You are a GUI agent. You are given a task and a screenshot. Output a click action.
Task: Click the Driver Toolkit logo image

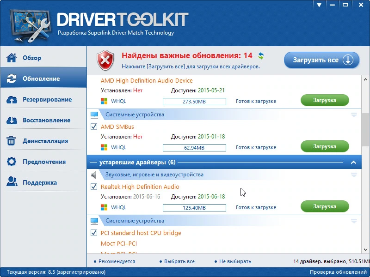(30, 25)
